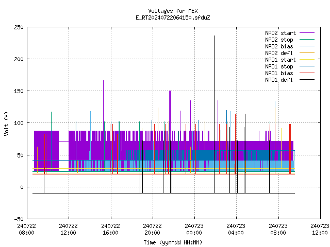Click the y-axis tick value 250
The width and height of the screenshot is (330, 247).
[x=19, y=27]
